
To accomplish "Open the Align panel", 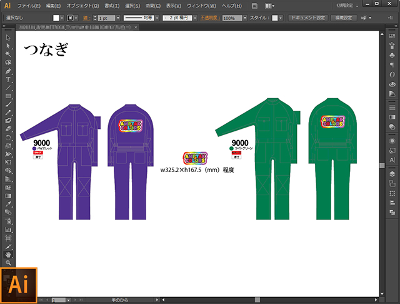I will click(392, 203).
